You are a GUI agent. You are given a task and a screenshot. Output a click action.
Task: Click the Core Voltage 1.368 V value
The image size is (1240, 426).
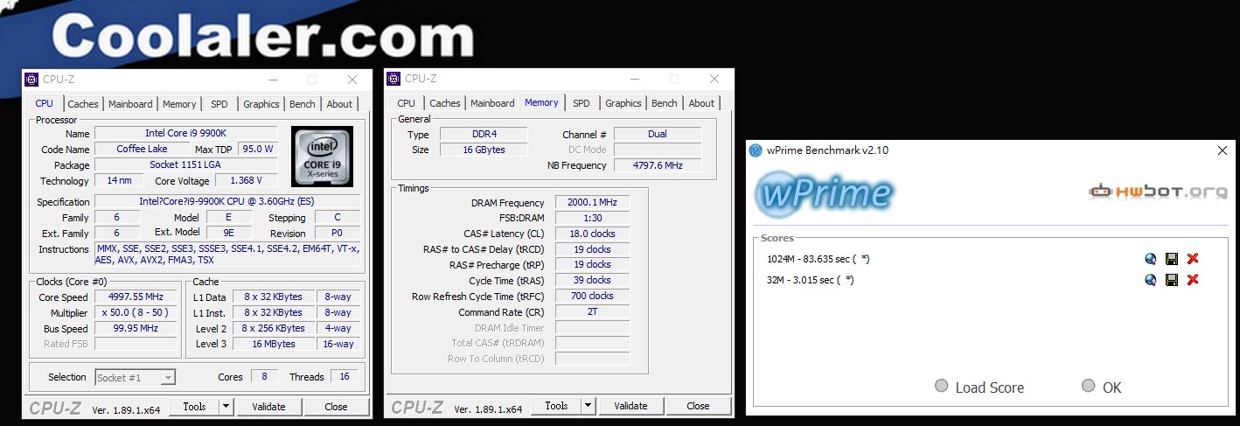click(x=248, y=181)
